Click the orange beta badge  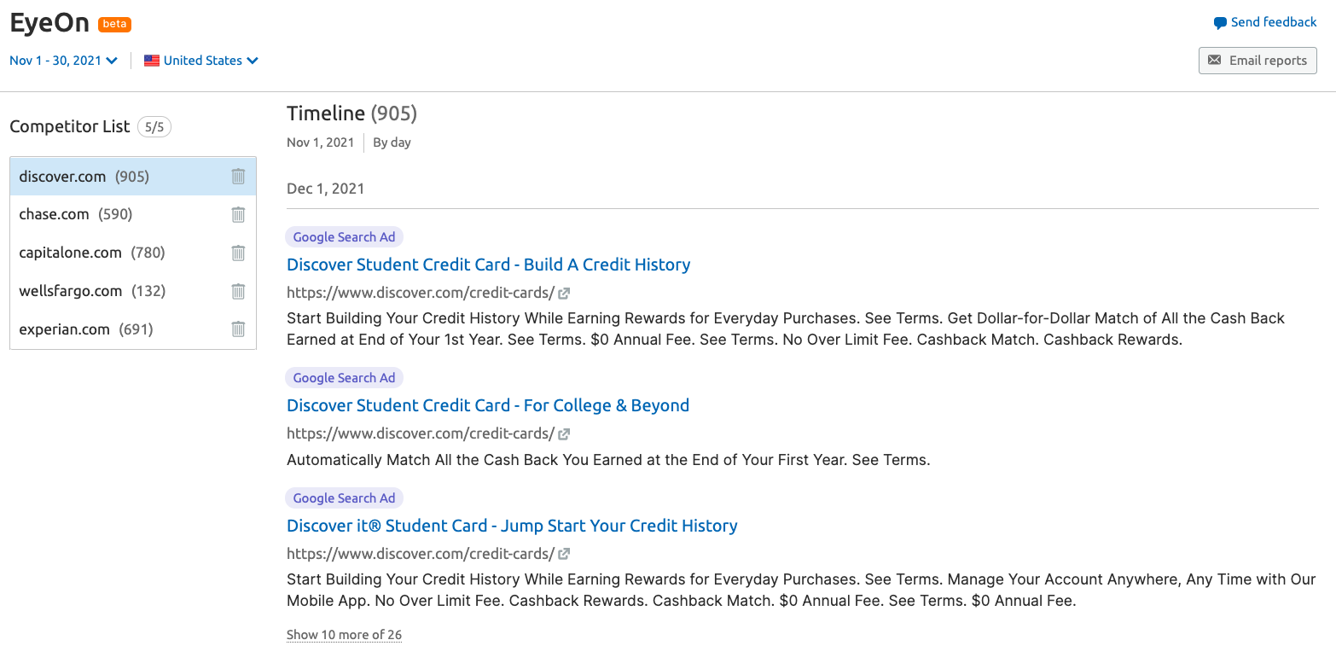coord(115,24)
